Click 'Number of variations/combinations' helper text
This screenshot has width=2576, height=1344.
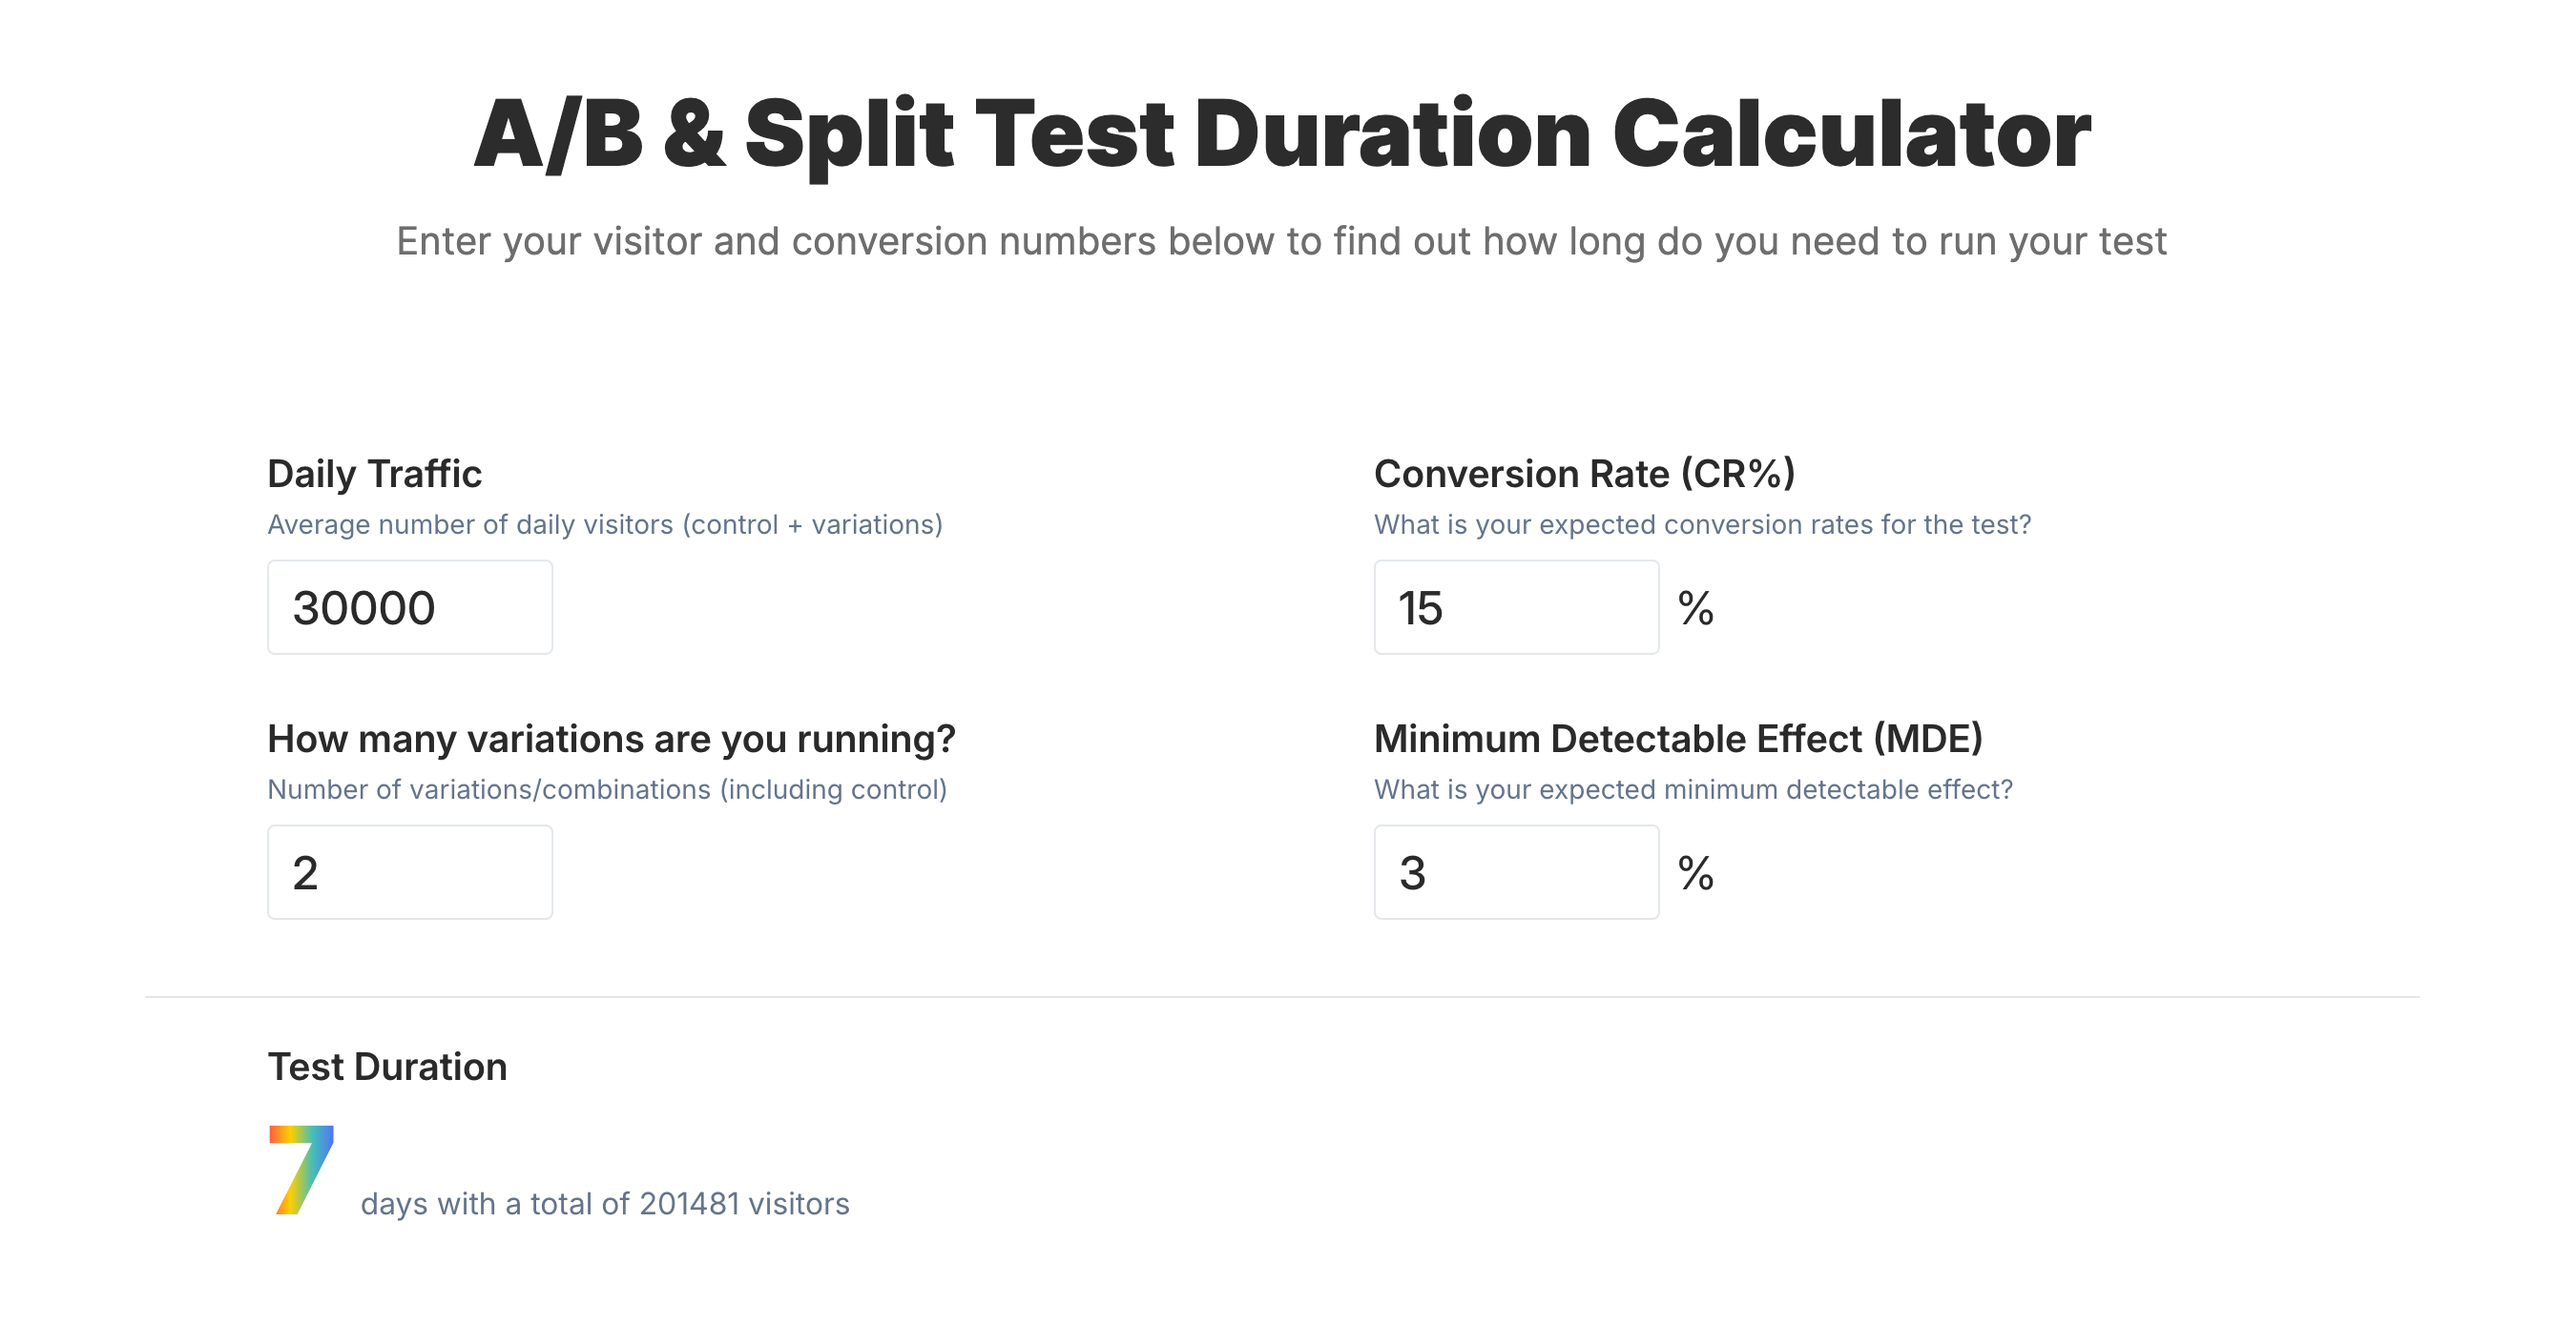[606, 789]
